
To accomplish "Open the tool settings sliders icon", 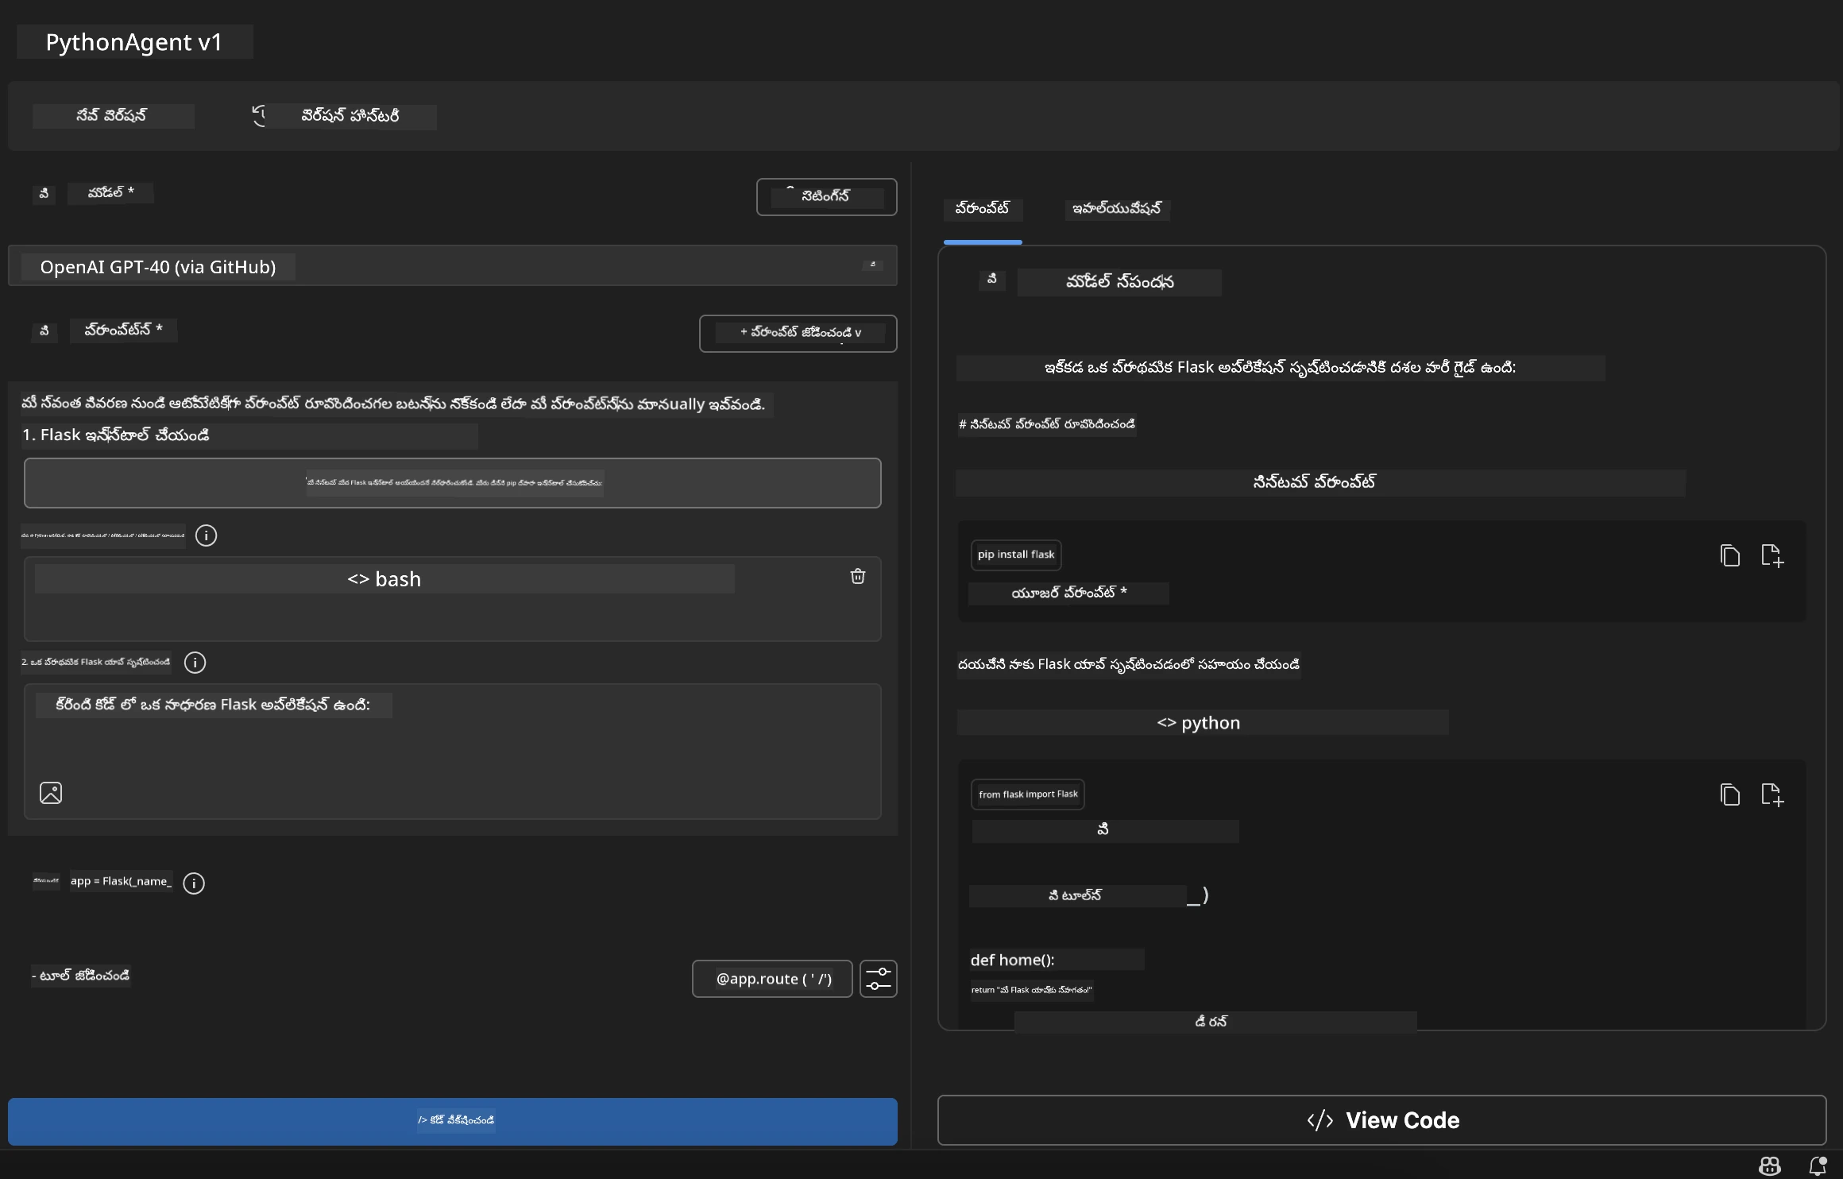I will pos(879,979).
